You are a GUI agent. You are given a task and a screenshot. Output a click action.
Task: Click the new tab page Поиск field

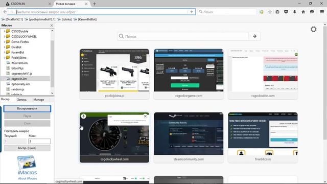(x=183, y=36)
